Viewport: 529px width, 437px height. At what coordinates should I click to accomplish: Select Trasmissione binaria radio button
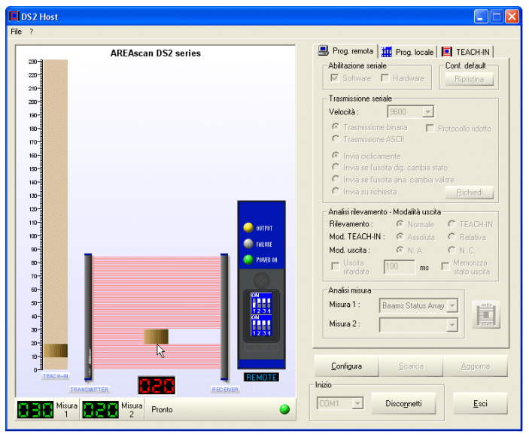pos(336,127)
